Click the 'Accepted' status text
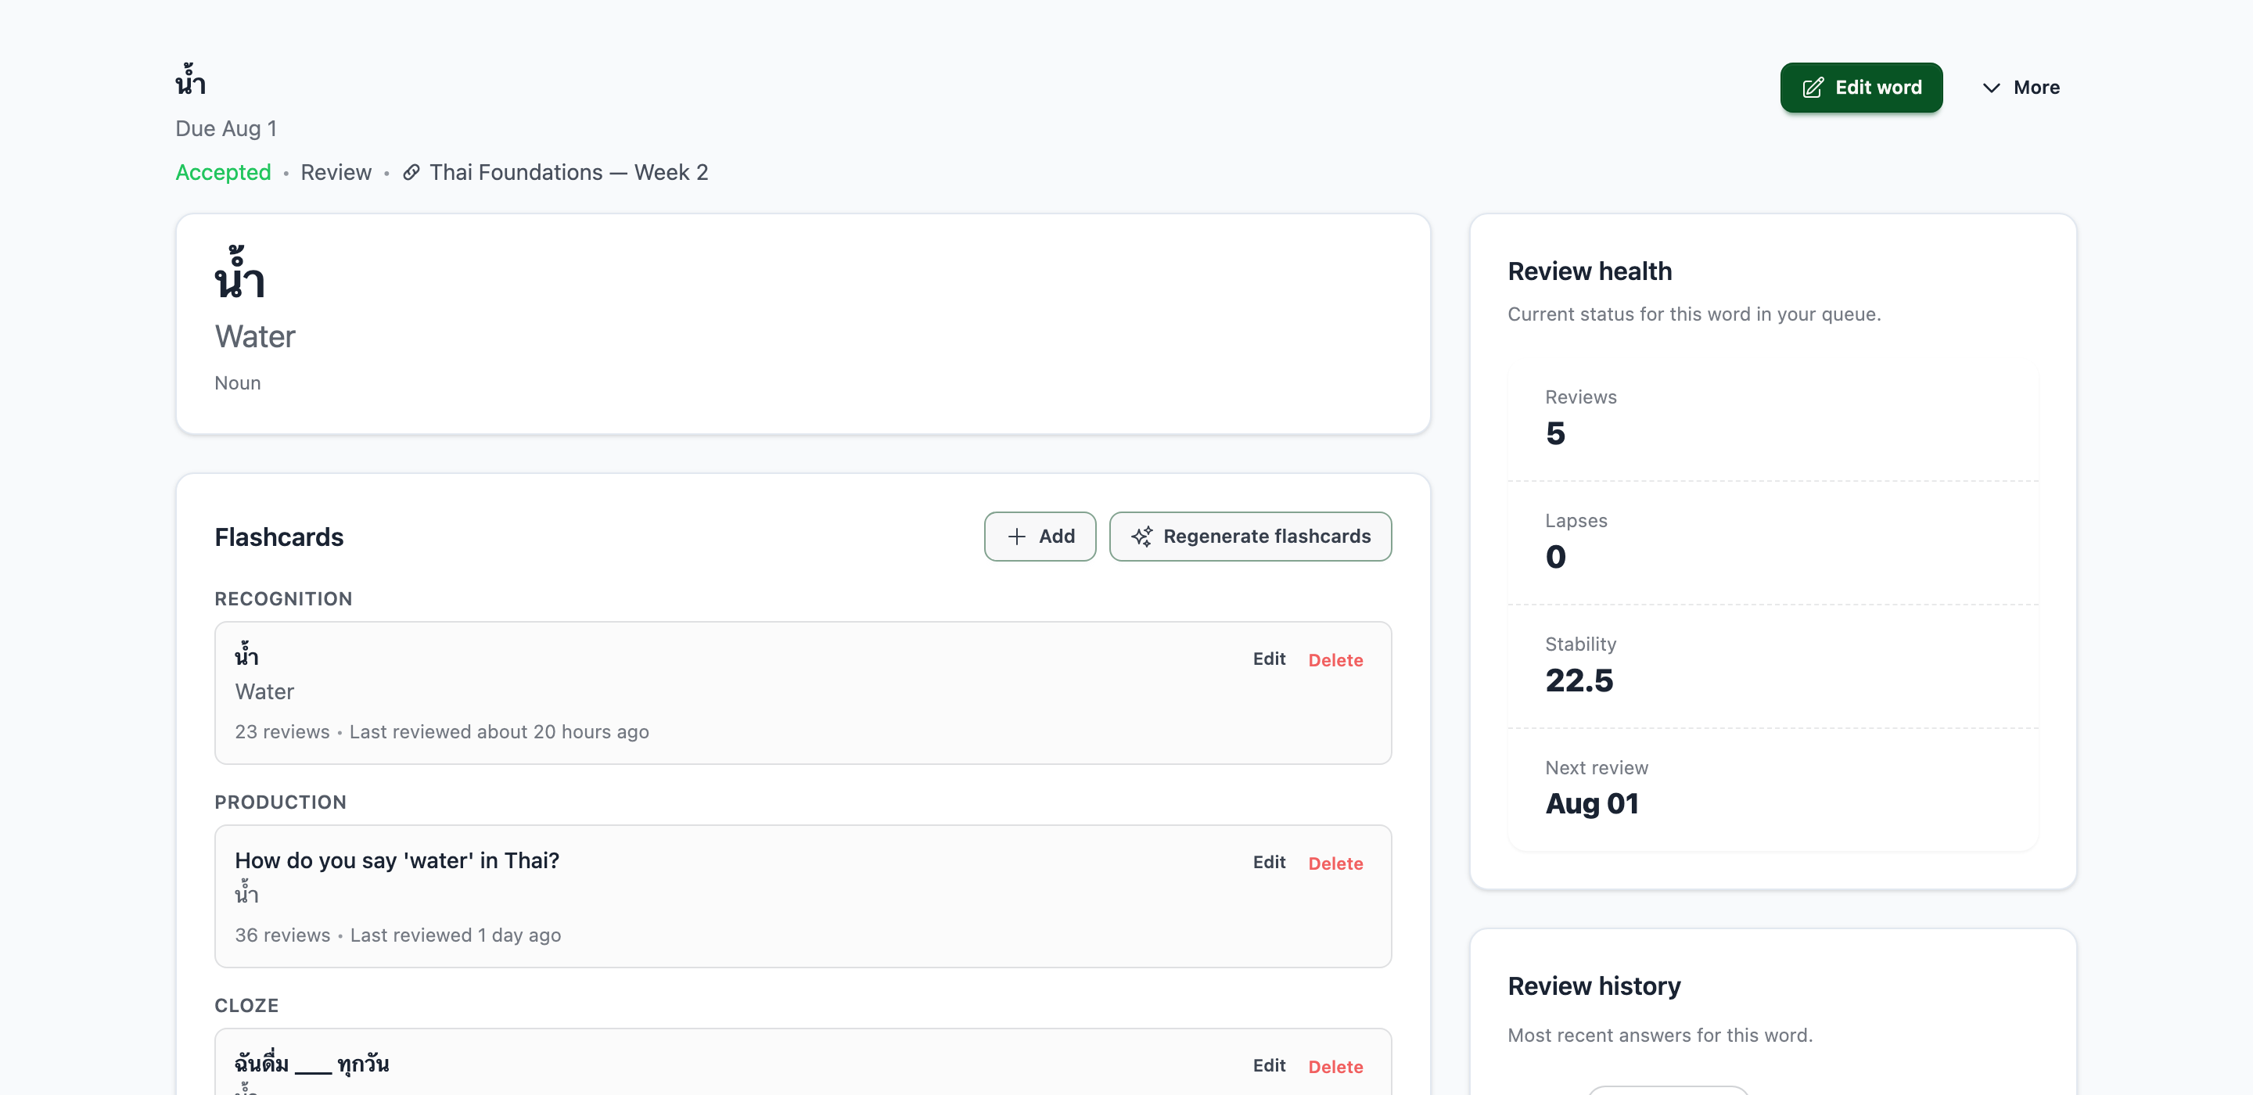Viewport: 2253px width, 1095px height. point(223,172)
